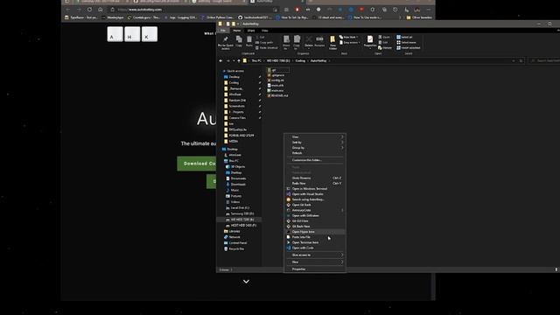Screen dimensions: 560x315
Task: Click History in the ribbon Open group
Action: point(385,48)
